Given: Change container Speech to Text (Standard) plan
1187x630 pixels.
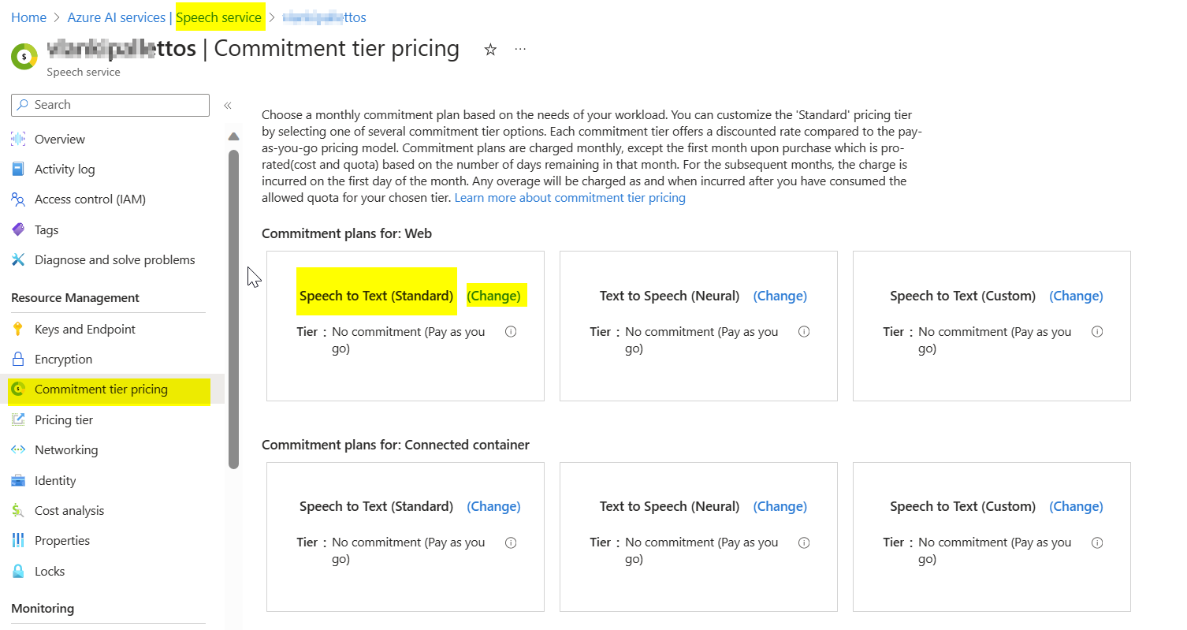Looking at the screenshot, I should [x=494, y=506].
